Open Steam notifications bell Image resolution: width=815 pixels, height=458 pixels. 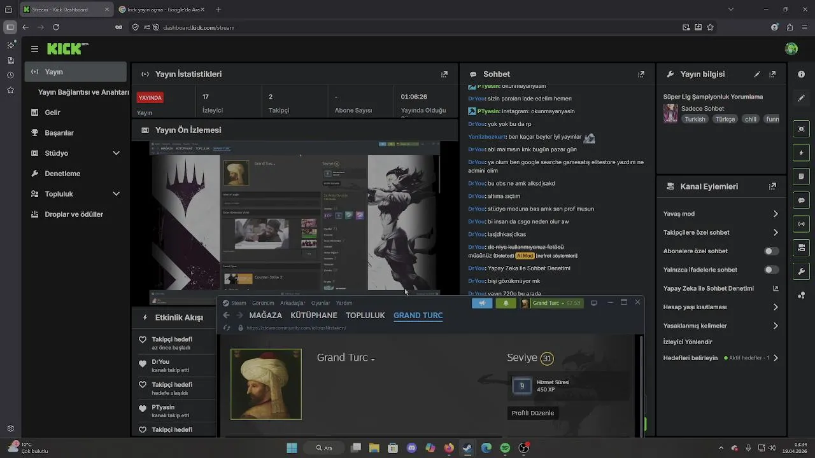point(506,303)
